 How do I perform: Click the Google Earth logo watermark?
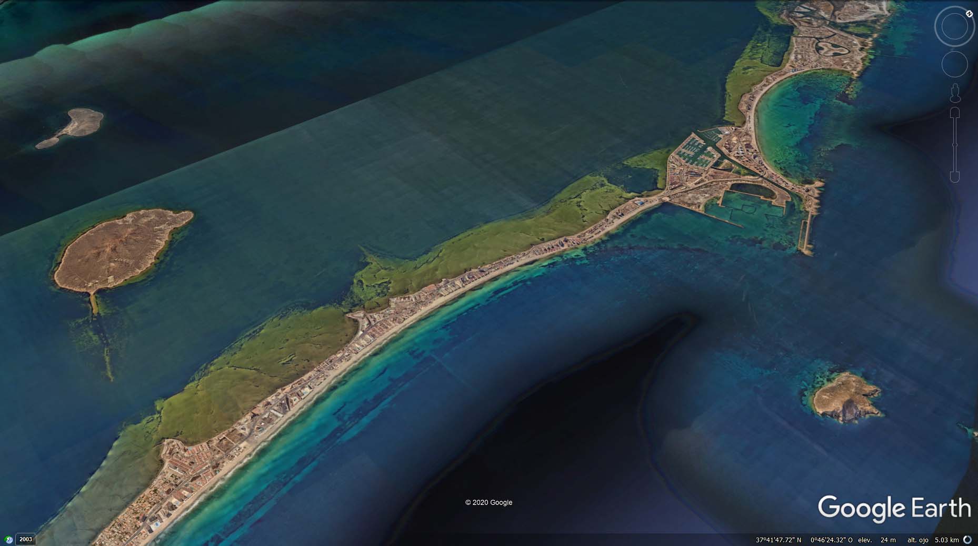tap(894, 509)
